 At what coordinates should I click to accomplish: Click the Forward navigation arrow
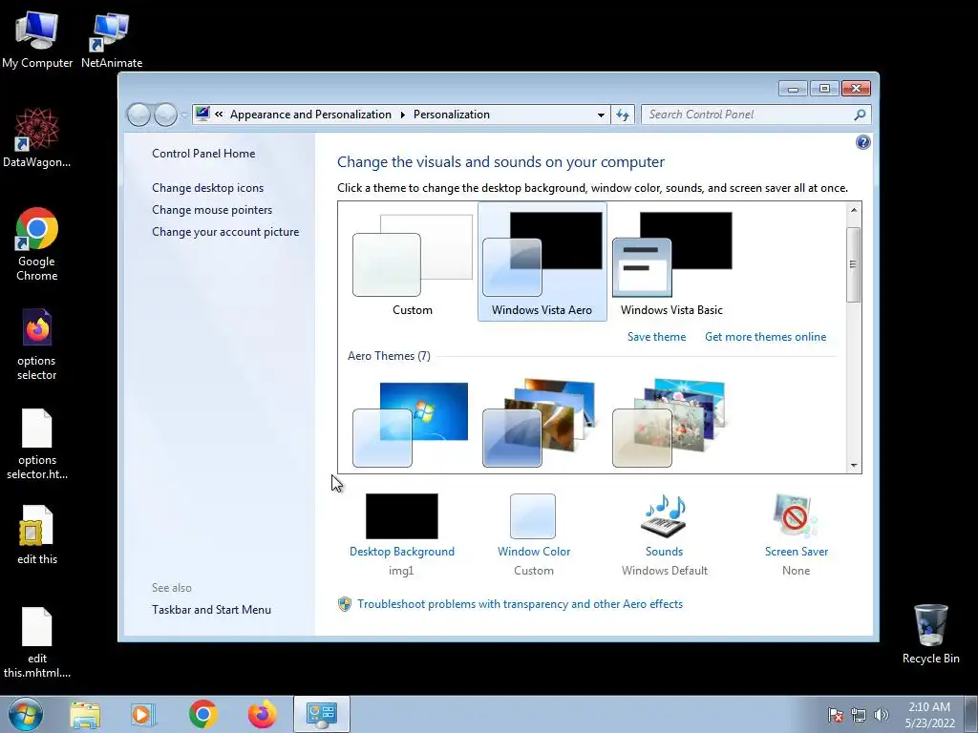[x=165, y=115]
